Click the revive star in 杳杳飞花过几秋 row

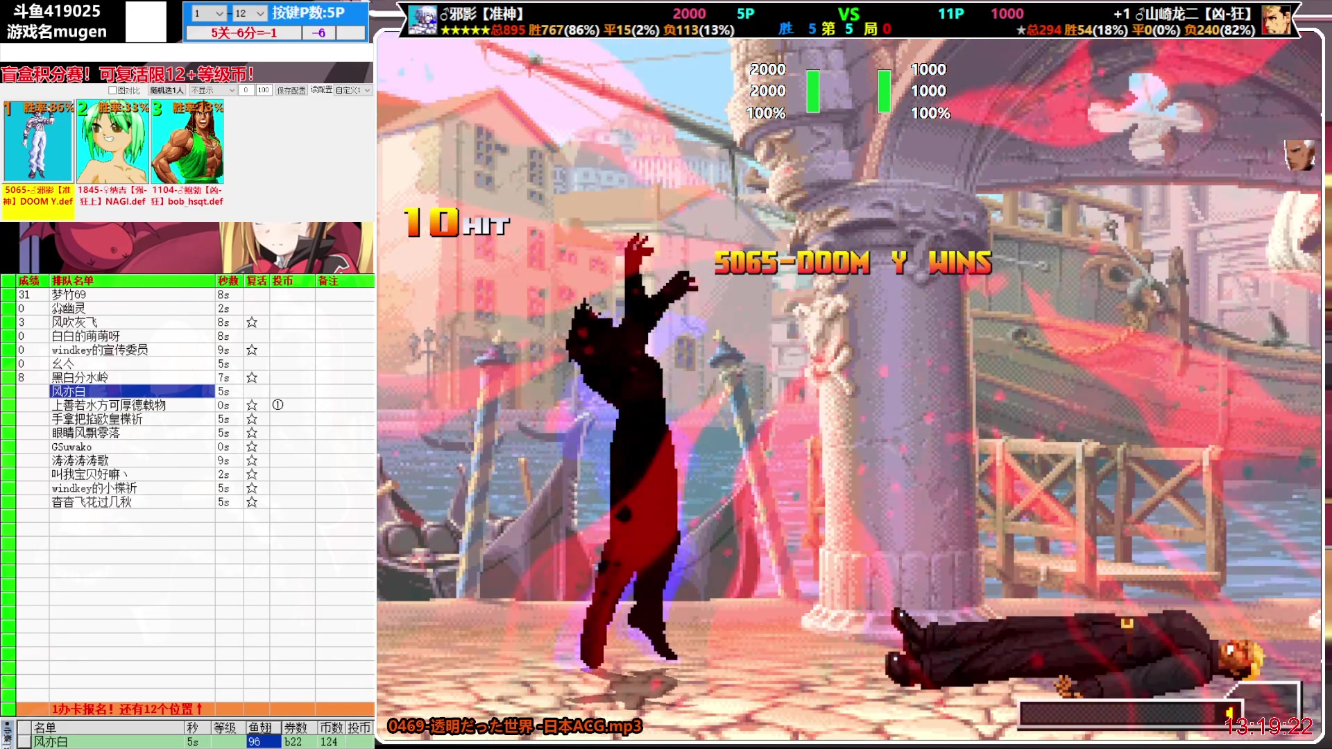pyautogui.click(x=252, y=502)
